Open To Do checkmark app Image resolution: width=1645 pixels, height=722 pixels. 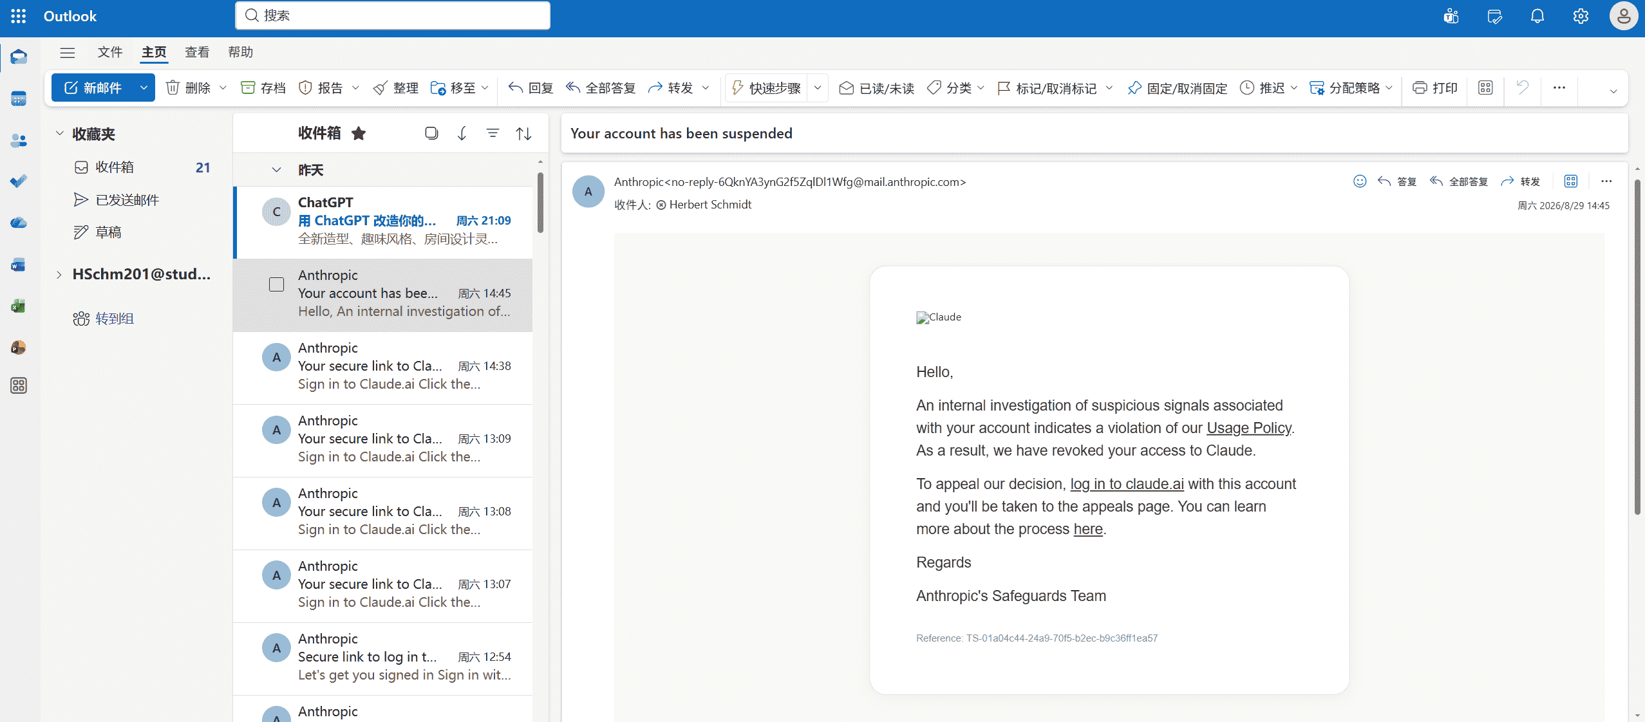pos(19,181)
